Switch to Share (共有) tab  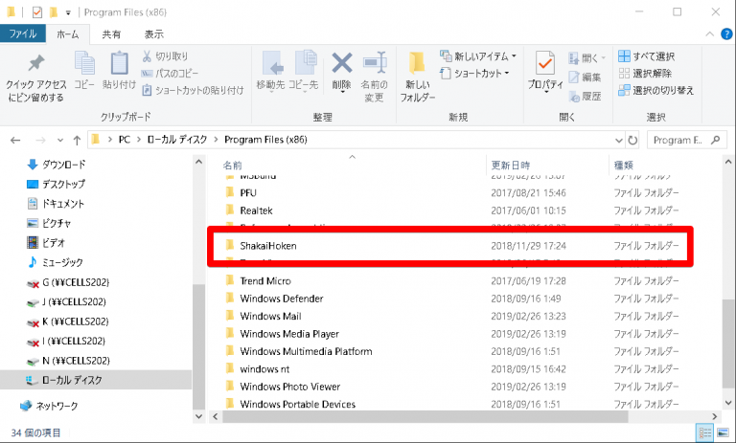click(x=111, y=33)
